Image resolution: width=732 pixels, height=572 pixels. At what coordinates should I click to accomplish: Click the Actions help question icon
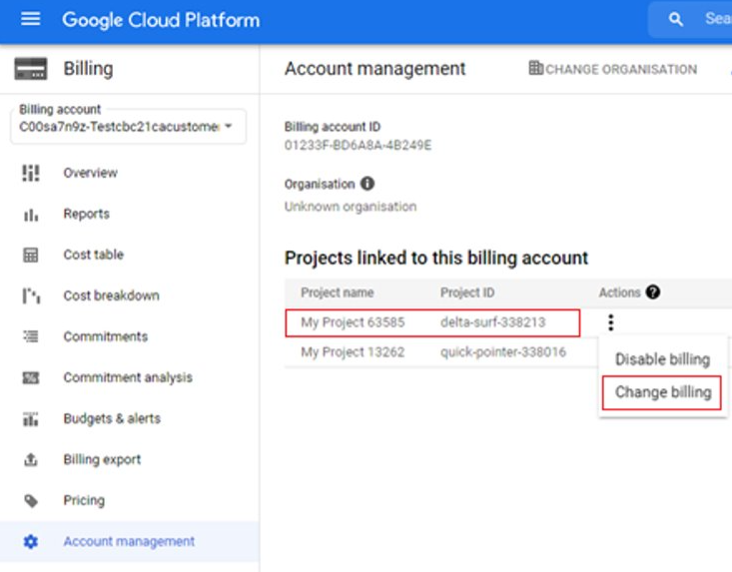pos(653,292)
